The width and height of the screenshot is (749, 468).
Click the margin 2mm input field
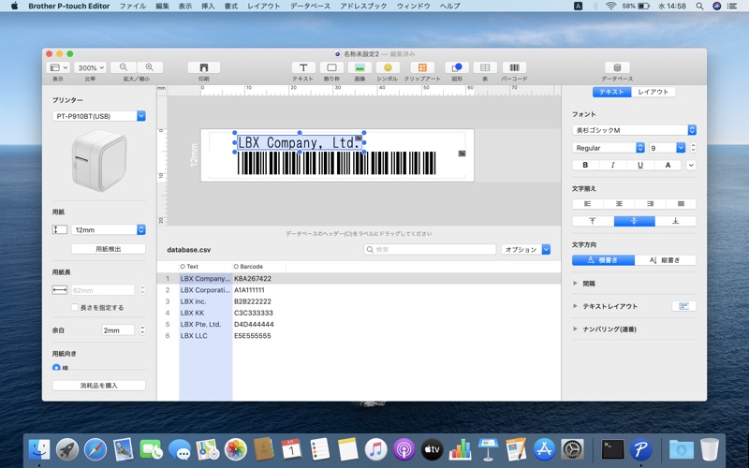click(118, 330)
